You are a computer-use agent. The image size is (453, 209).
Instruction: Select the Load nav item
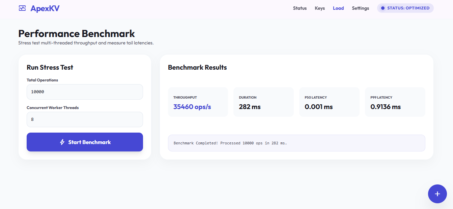coord(338,8)
